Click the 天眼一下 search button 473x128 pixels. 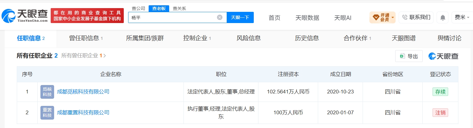pyautogui.click(x=240, y=17)
